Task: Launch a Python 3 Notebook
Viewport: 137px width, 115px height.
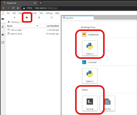Action: 90,48
